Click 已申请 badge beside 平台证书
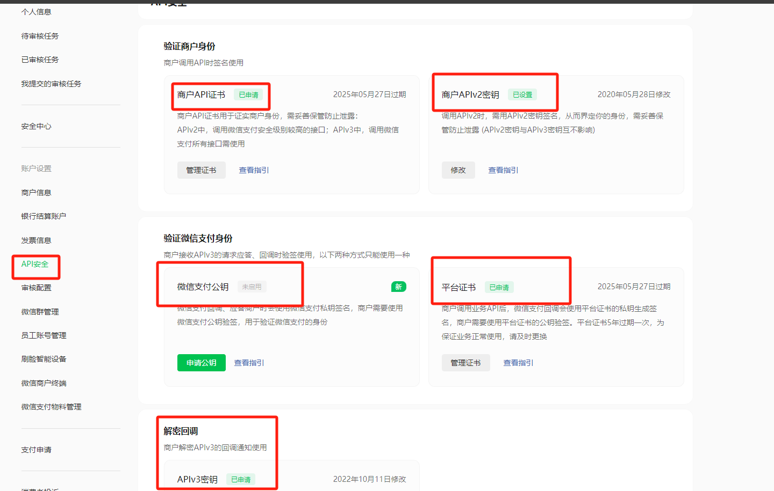Viewport: 774px width, 491px height. click(499, 288)
